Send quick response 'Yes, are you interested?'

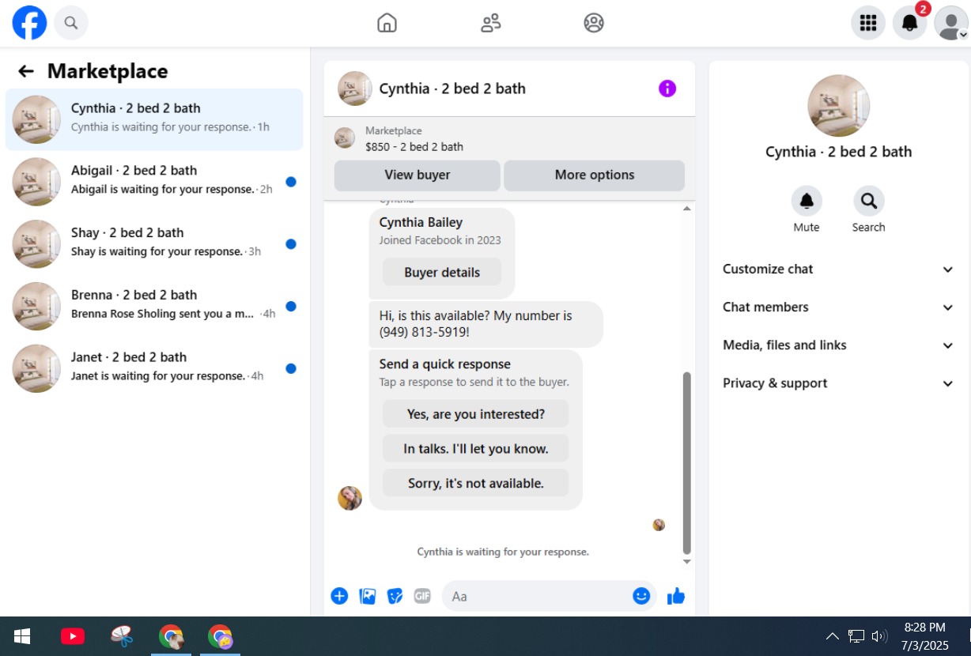point(476,414)
